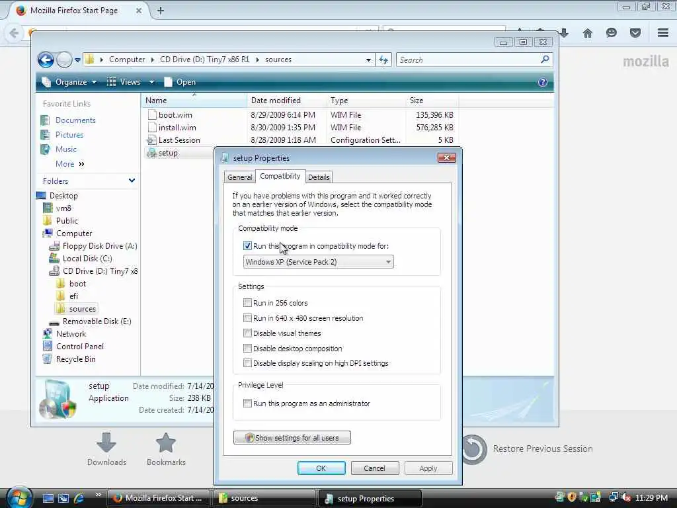Enable Run in 640 x 480 resolution
The width and height of the screenshot is (677, 508).
point(247,318)
